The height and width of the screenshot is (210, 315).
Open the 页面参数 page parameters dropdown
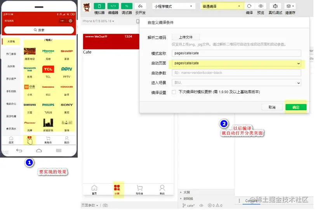(x=90, y=205)
